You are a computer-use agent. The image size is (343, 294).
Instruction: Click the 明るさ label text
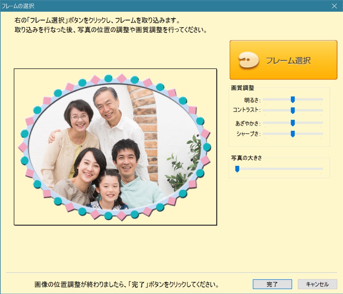(252, 100)
